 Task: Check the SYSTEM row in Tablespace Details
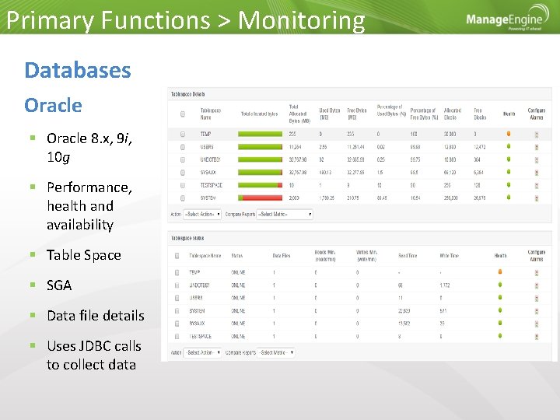point(183,198)
